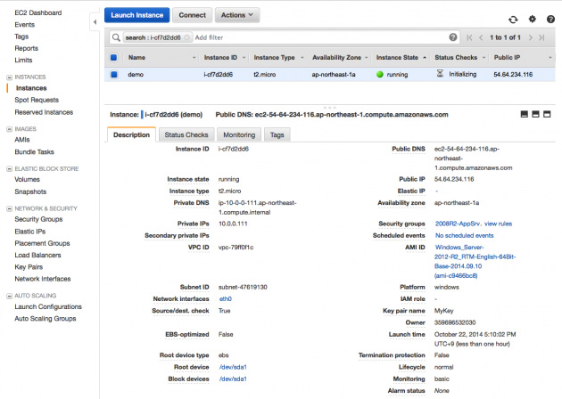The height and width of the screenshot is (399, 562).
Task: Collapse the IMAGES sidebar section
Action: click(9, 129)
